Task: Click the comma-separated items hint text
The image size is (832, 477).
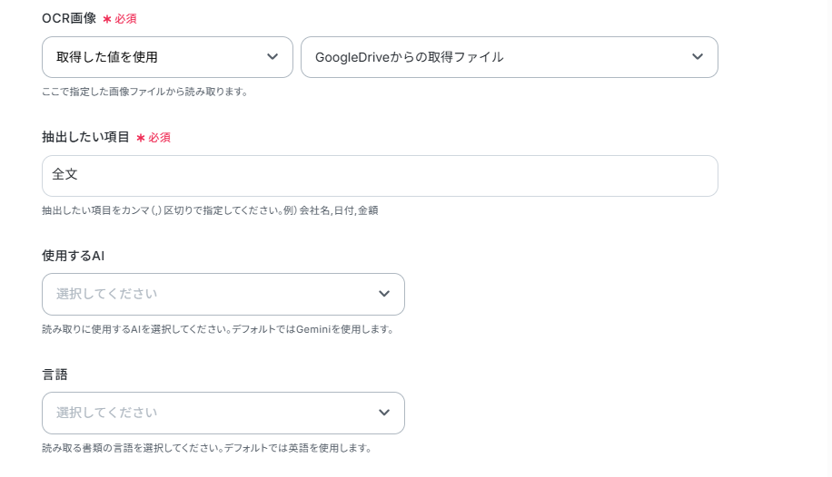Action: tap(210, 210)
